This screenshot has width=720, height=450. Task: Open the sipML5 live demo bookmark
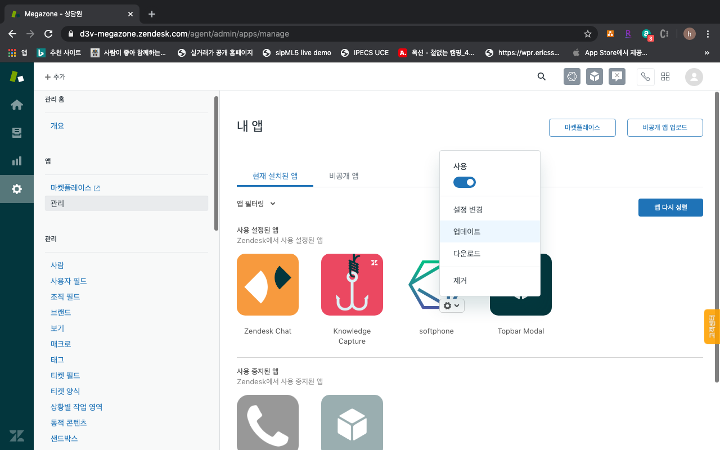297,53
